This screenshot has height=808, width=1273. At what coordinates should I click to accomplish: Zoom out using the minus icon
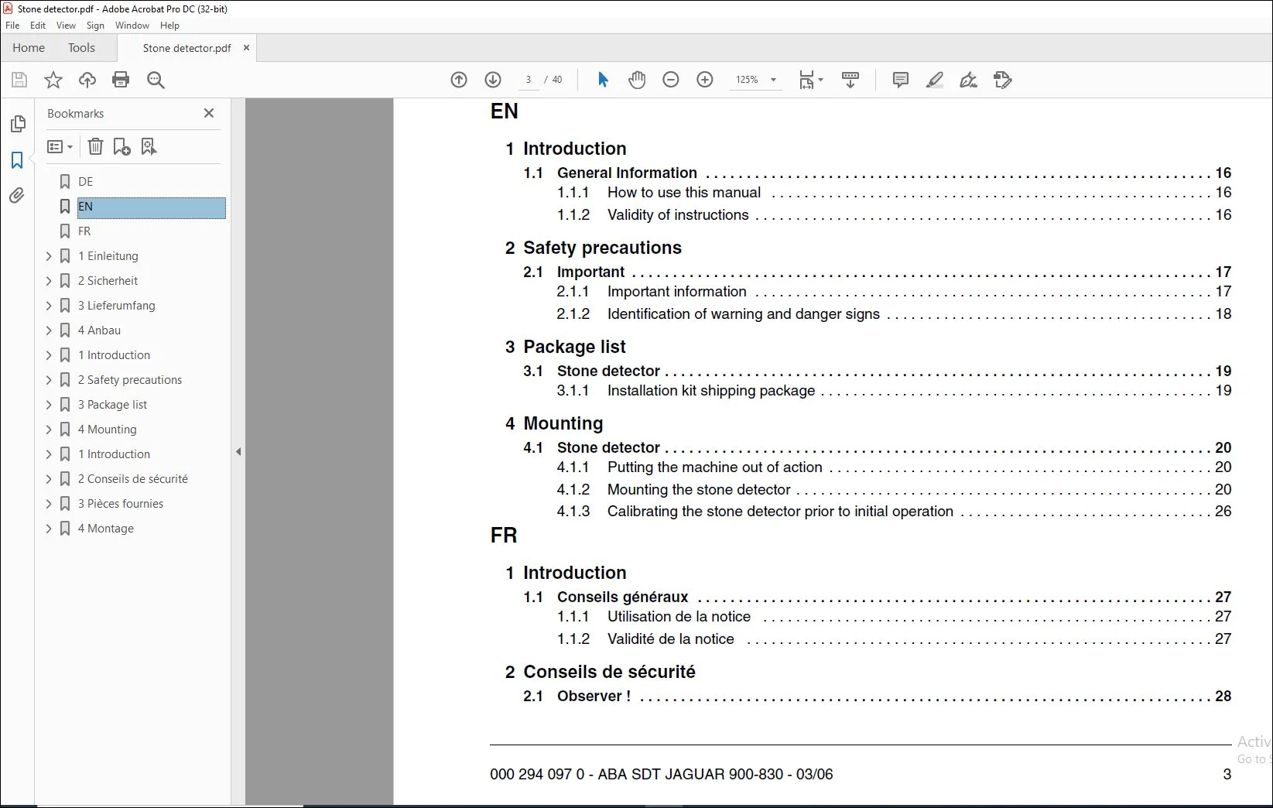(671, 80)
